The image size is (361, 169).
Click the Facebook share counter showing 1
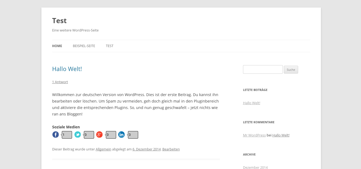[67, 135]
